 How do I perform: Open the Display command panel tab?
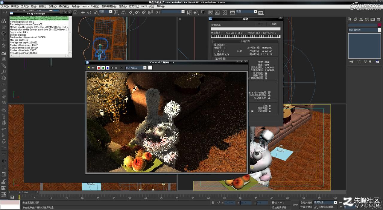(x=373, y=19)
